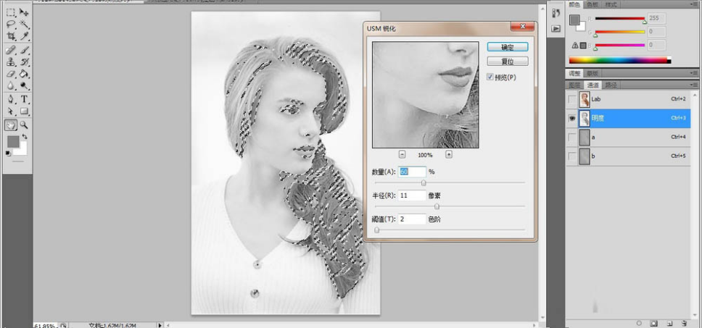
Task: Select the Paint Bucket tool
Action: tap(24, 74)
